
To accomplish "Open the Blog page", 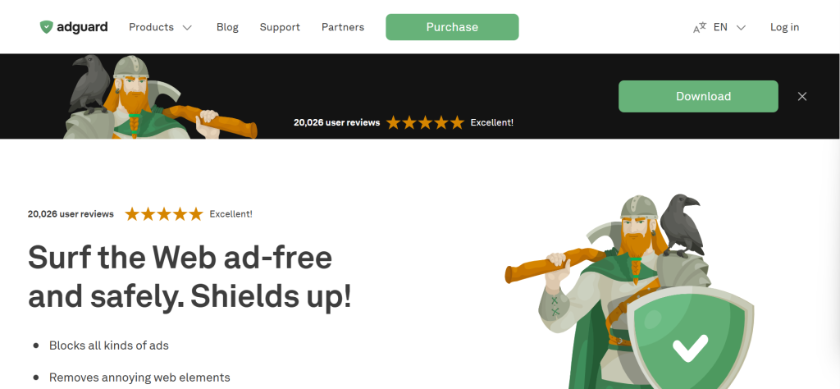I will [227, 27].
